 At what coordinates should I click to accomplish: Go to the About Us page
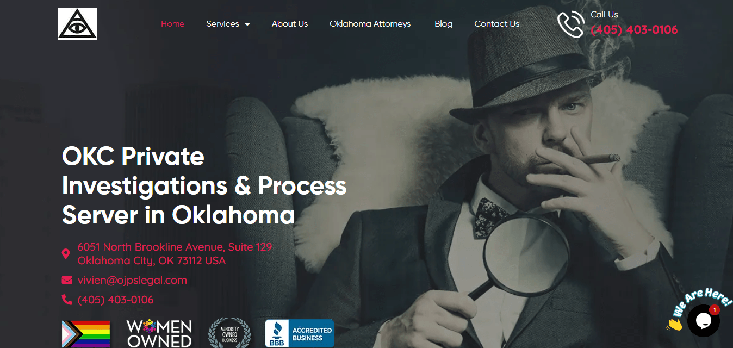tap(290, 24)
